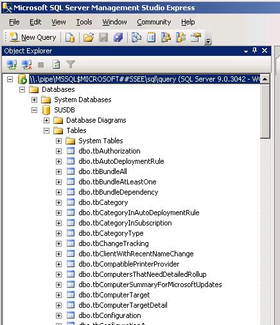Expand the Database Diagrams folder
The image size is (280, 325).
point(46,120)
